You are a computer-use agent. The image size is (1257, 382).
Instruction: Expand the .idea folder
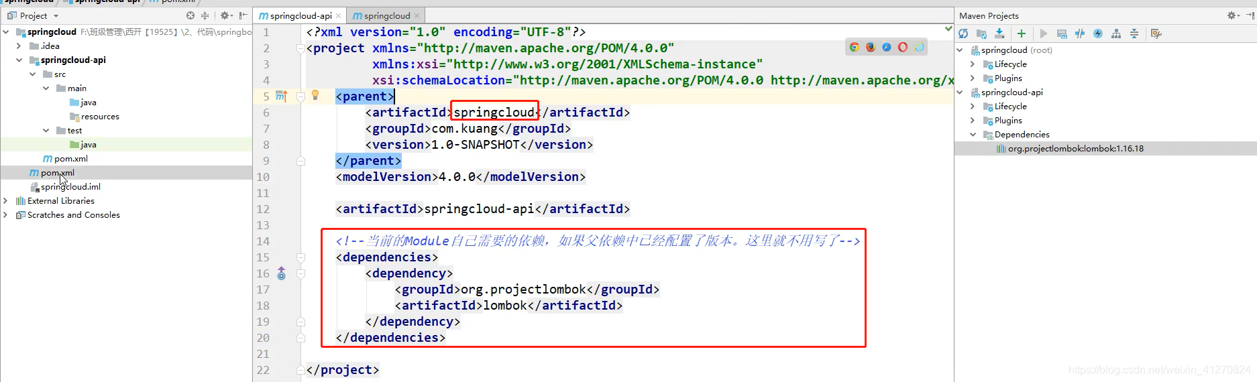click(x=19, y=46)
